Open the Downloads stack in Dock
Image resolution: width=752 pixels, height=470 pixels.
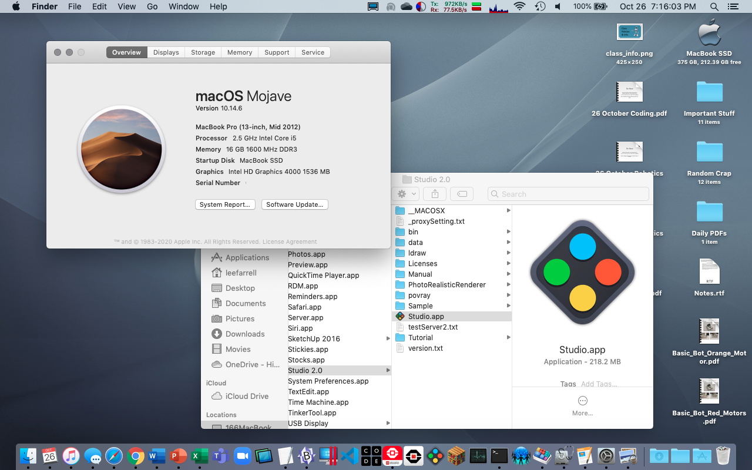659,456
